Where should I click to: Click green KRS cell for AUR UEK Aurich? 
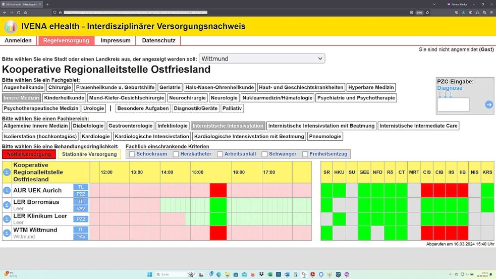point(487,190)
